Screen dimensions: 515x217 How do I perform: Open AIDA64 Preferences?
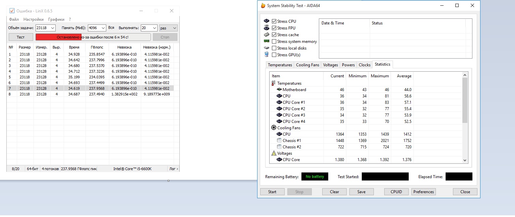(423, 192)
